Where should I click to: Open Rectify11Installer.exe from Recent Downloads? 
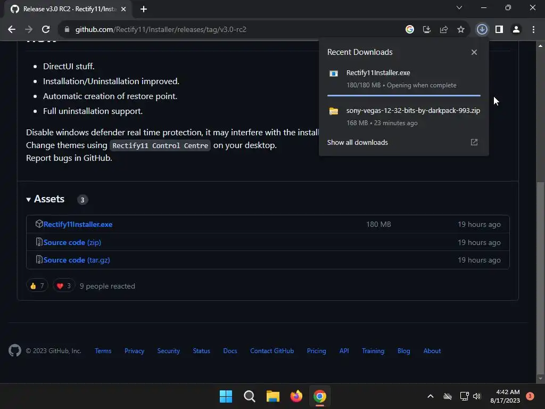tap(378, 72)
